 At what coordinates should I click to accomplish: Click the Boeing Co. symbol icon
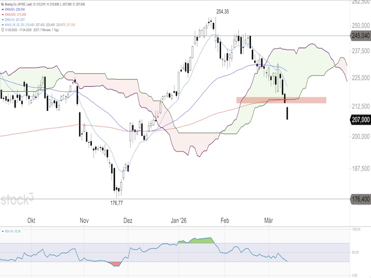pos(3,3)
